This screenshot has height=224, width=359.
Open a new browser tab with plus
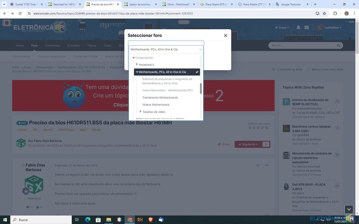click(x=315, y=4)
